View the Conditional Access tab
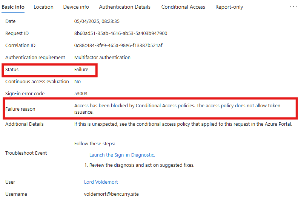Viewport: 298px width, 198px height. [x=183, y=7]
